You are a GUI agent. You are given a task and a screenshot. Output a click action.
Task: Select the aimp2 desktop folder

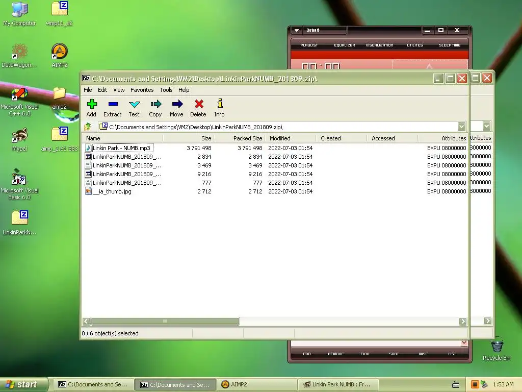[x=59, y=98]
